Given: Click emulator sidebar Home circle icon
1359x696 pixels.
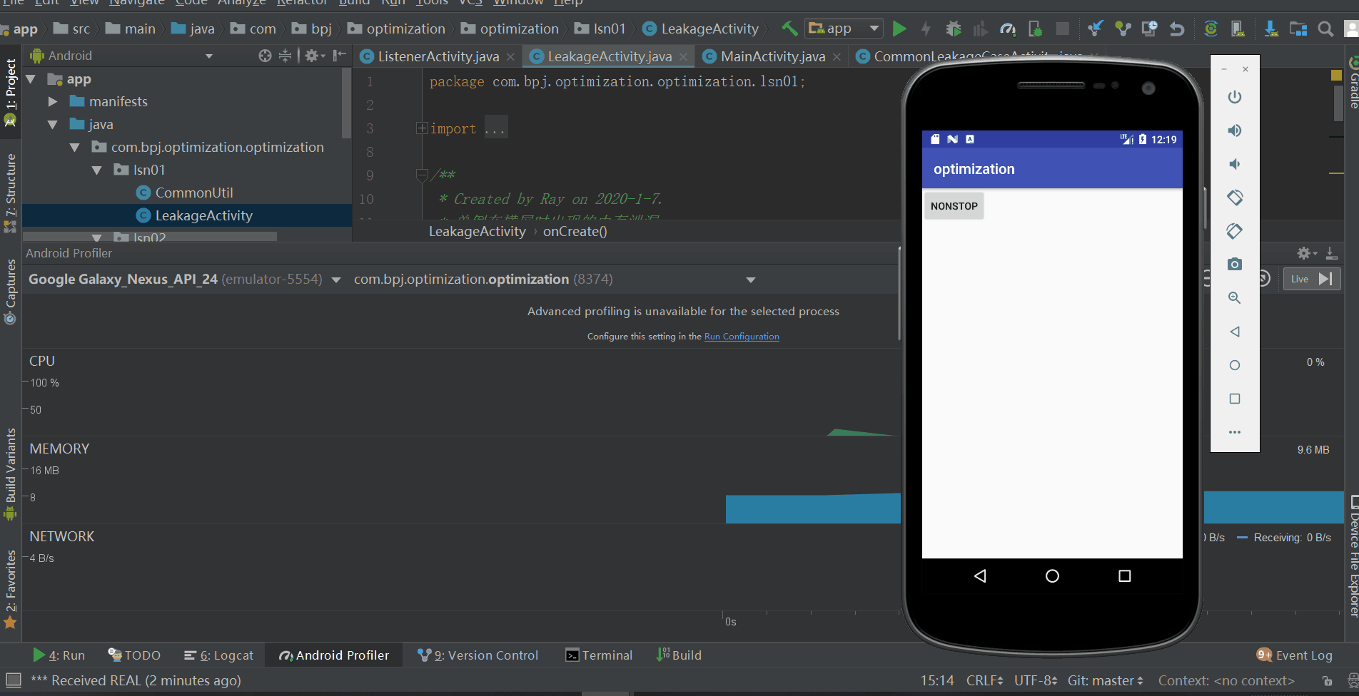Looking at the screenshot, I should click(1234, 365).
